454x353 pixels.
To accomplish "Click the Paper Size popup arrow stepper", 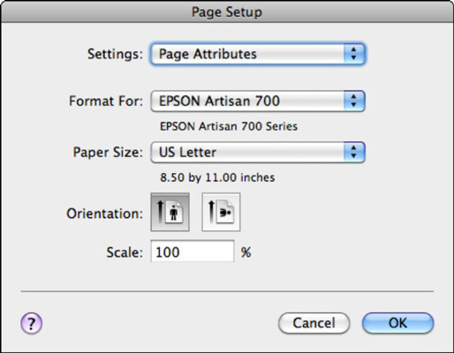I will point(354,152).
